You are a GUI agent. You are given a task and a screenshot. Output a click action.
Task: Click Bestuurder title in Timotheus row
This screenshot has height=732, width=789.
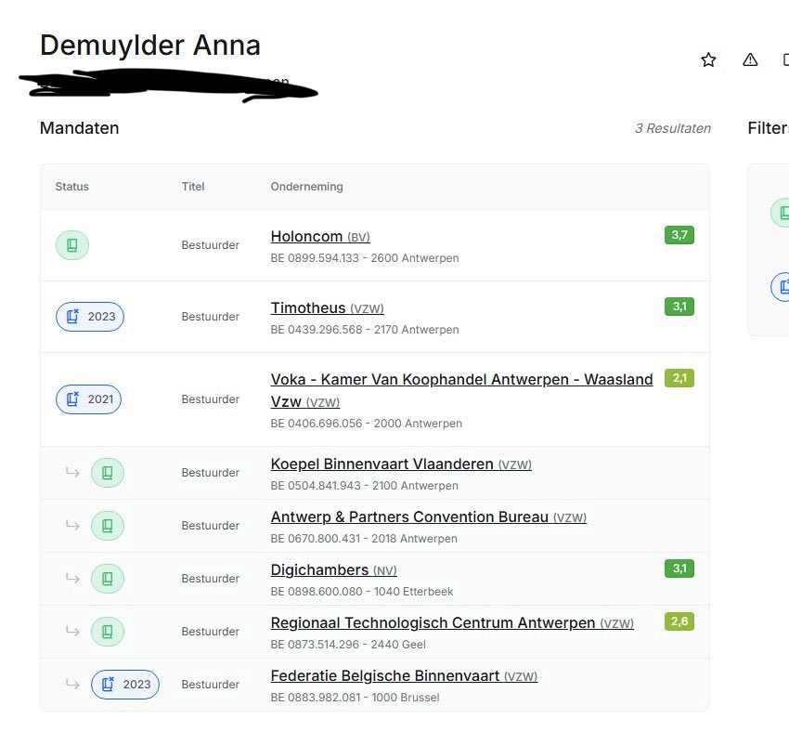[x=211, y=317]
